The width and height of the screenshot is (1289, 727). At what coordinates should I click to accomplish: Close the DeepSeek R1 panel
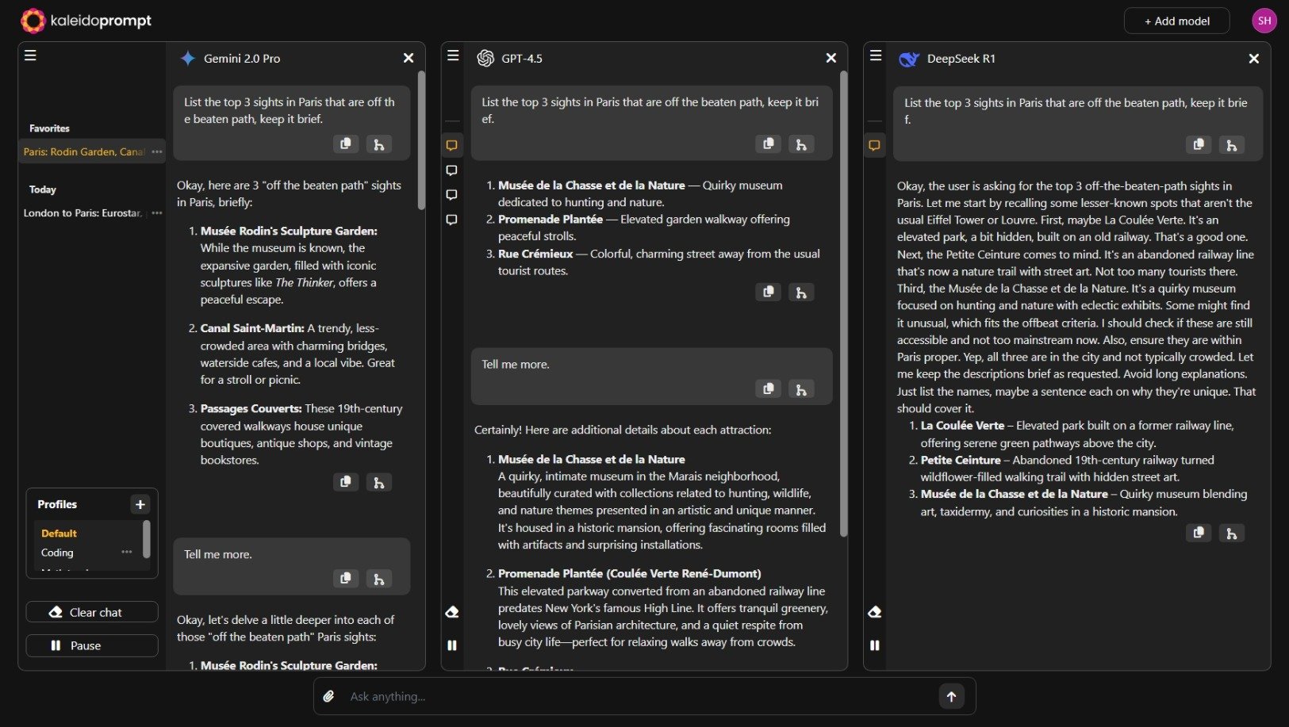pyautogui.click(x=1254, y=59)
